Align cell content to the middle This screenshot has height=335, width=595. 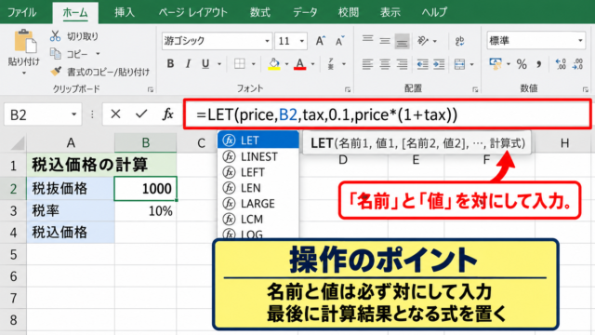click(385, 40)
